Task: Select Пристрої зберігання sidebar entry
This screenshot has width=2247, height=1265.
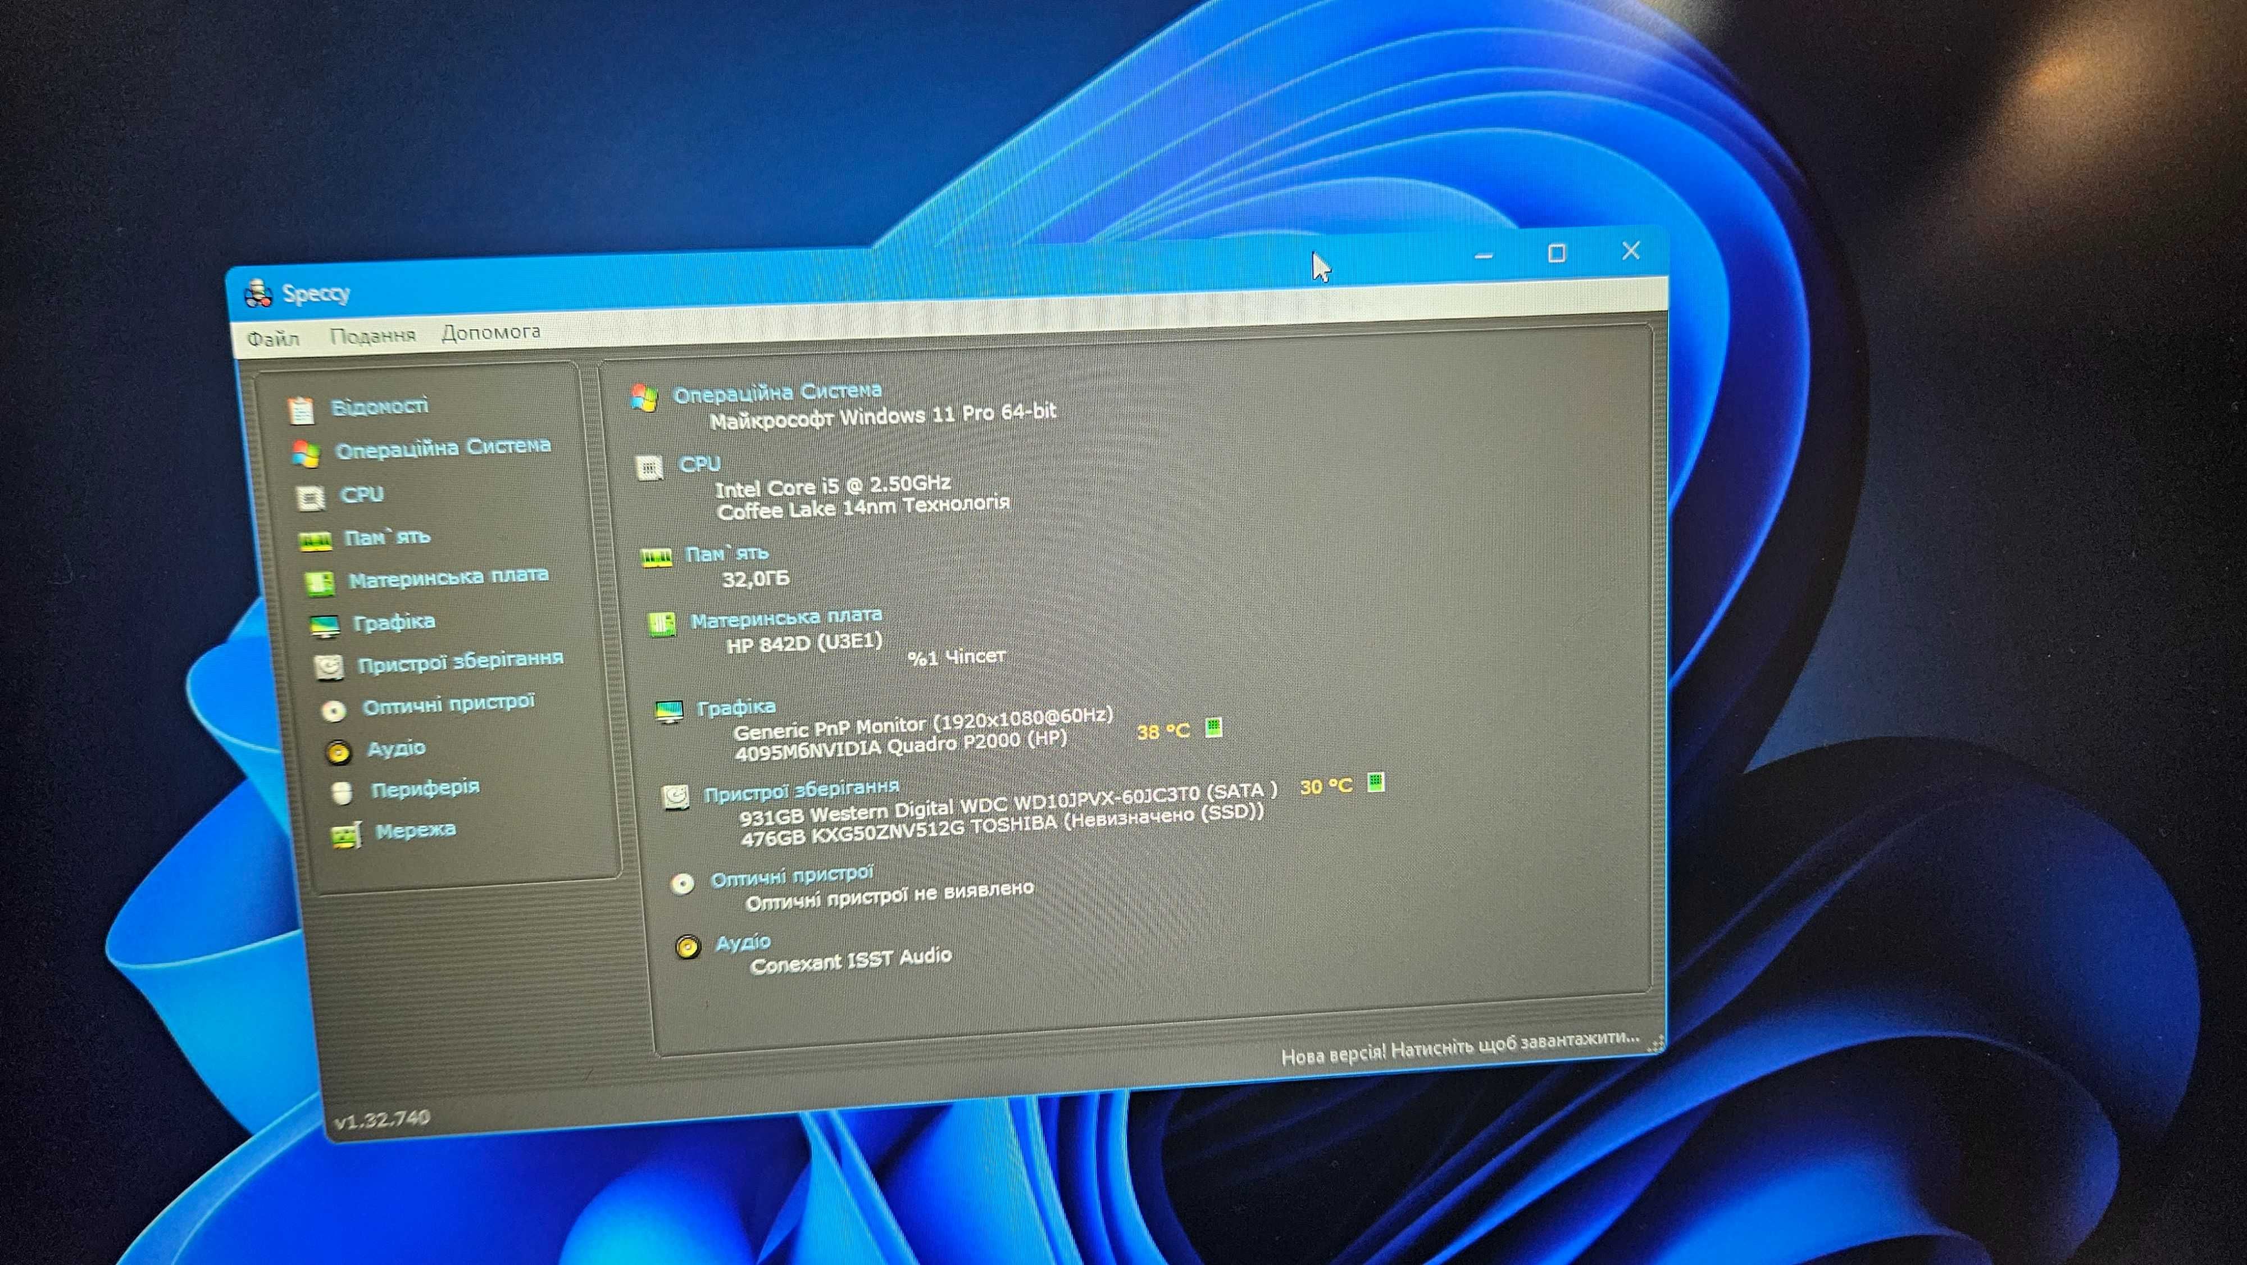Action: tap(461, 661)
